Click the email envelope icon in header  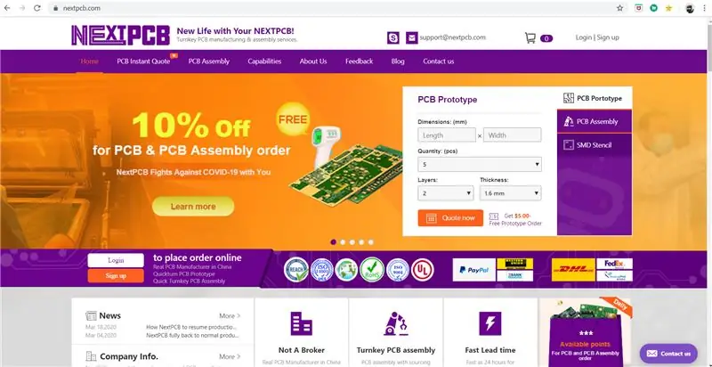click(x=412, y=37)
